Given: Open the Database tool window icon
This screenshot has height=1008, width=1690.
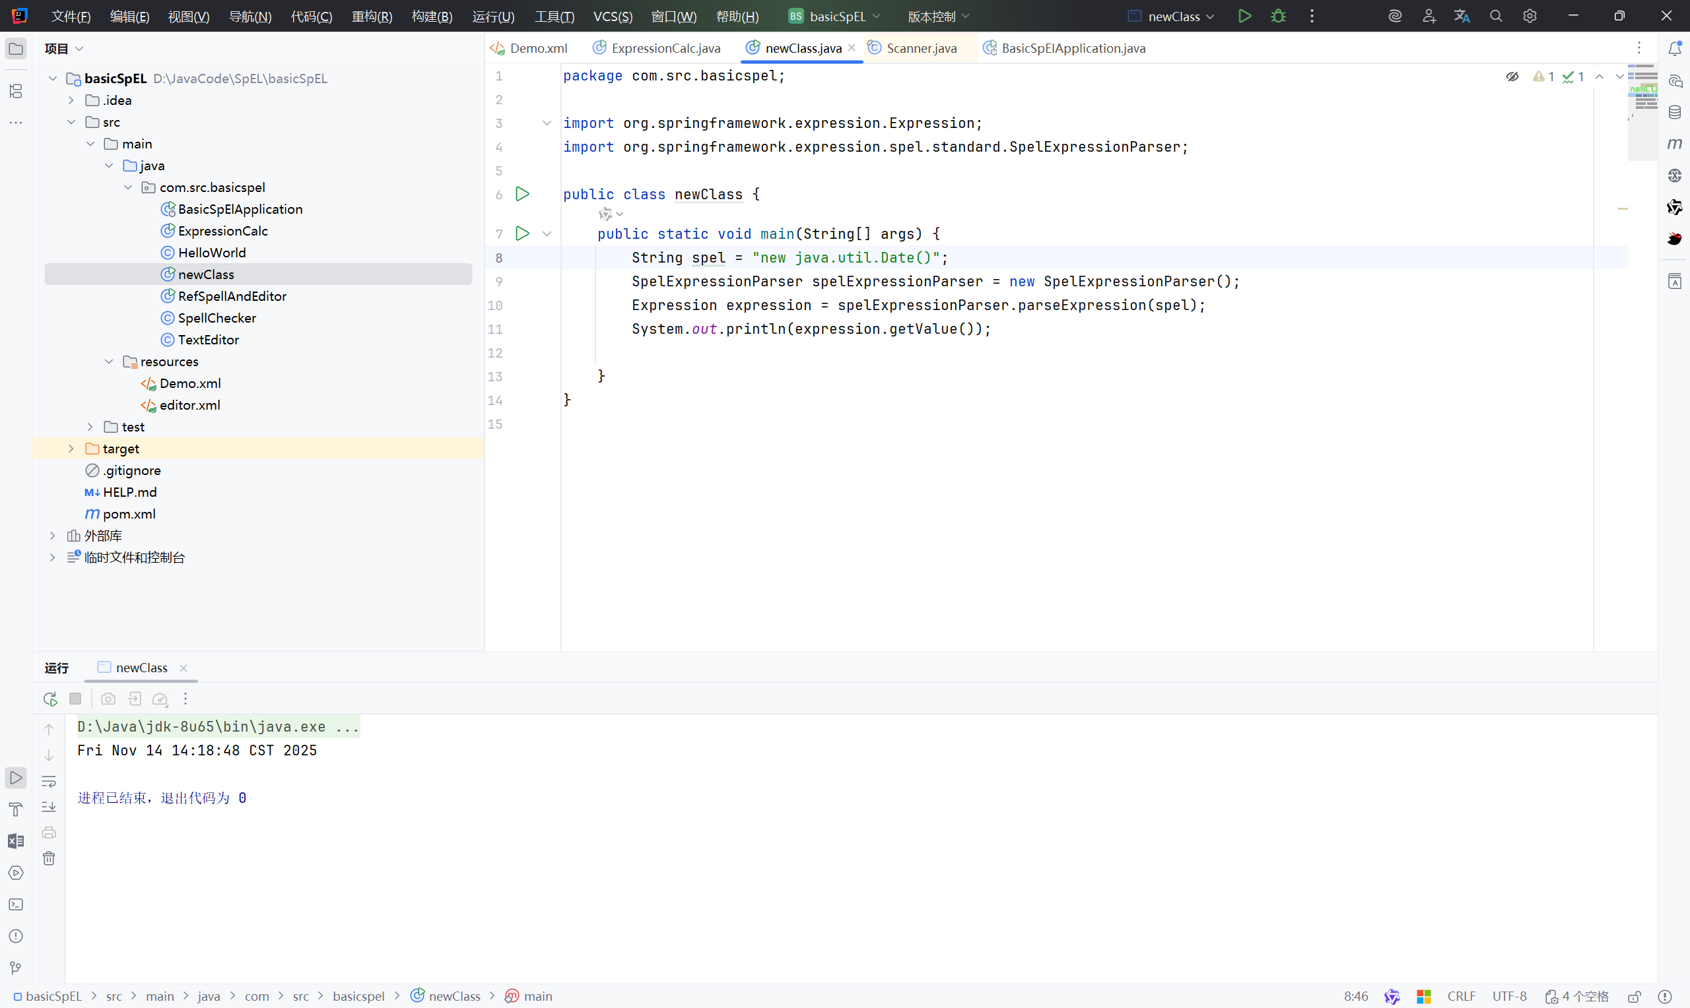Looking at the screenshot, I should pyautogui.click(x=1674, y=112).
